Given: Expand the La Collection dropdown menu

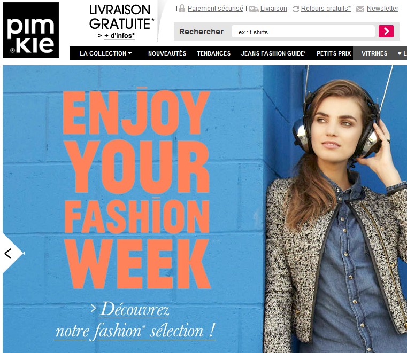Looking at the screenshot, I should (x=106, y=53).
